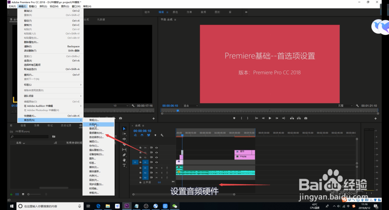The image size is (389, 210).
Task: Solo the A2 audio track
Action: (x=162, y=173)
